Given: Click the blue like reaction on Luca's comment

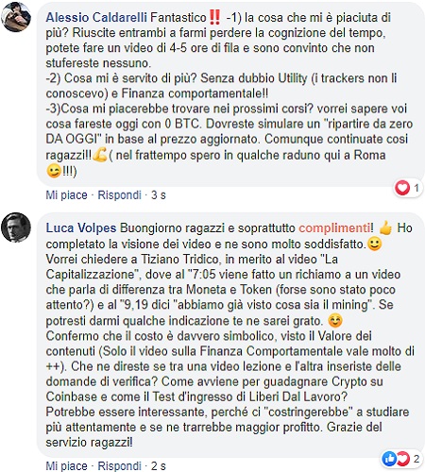Looking at the screenshot, I should point(389,459).
